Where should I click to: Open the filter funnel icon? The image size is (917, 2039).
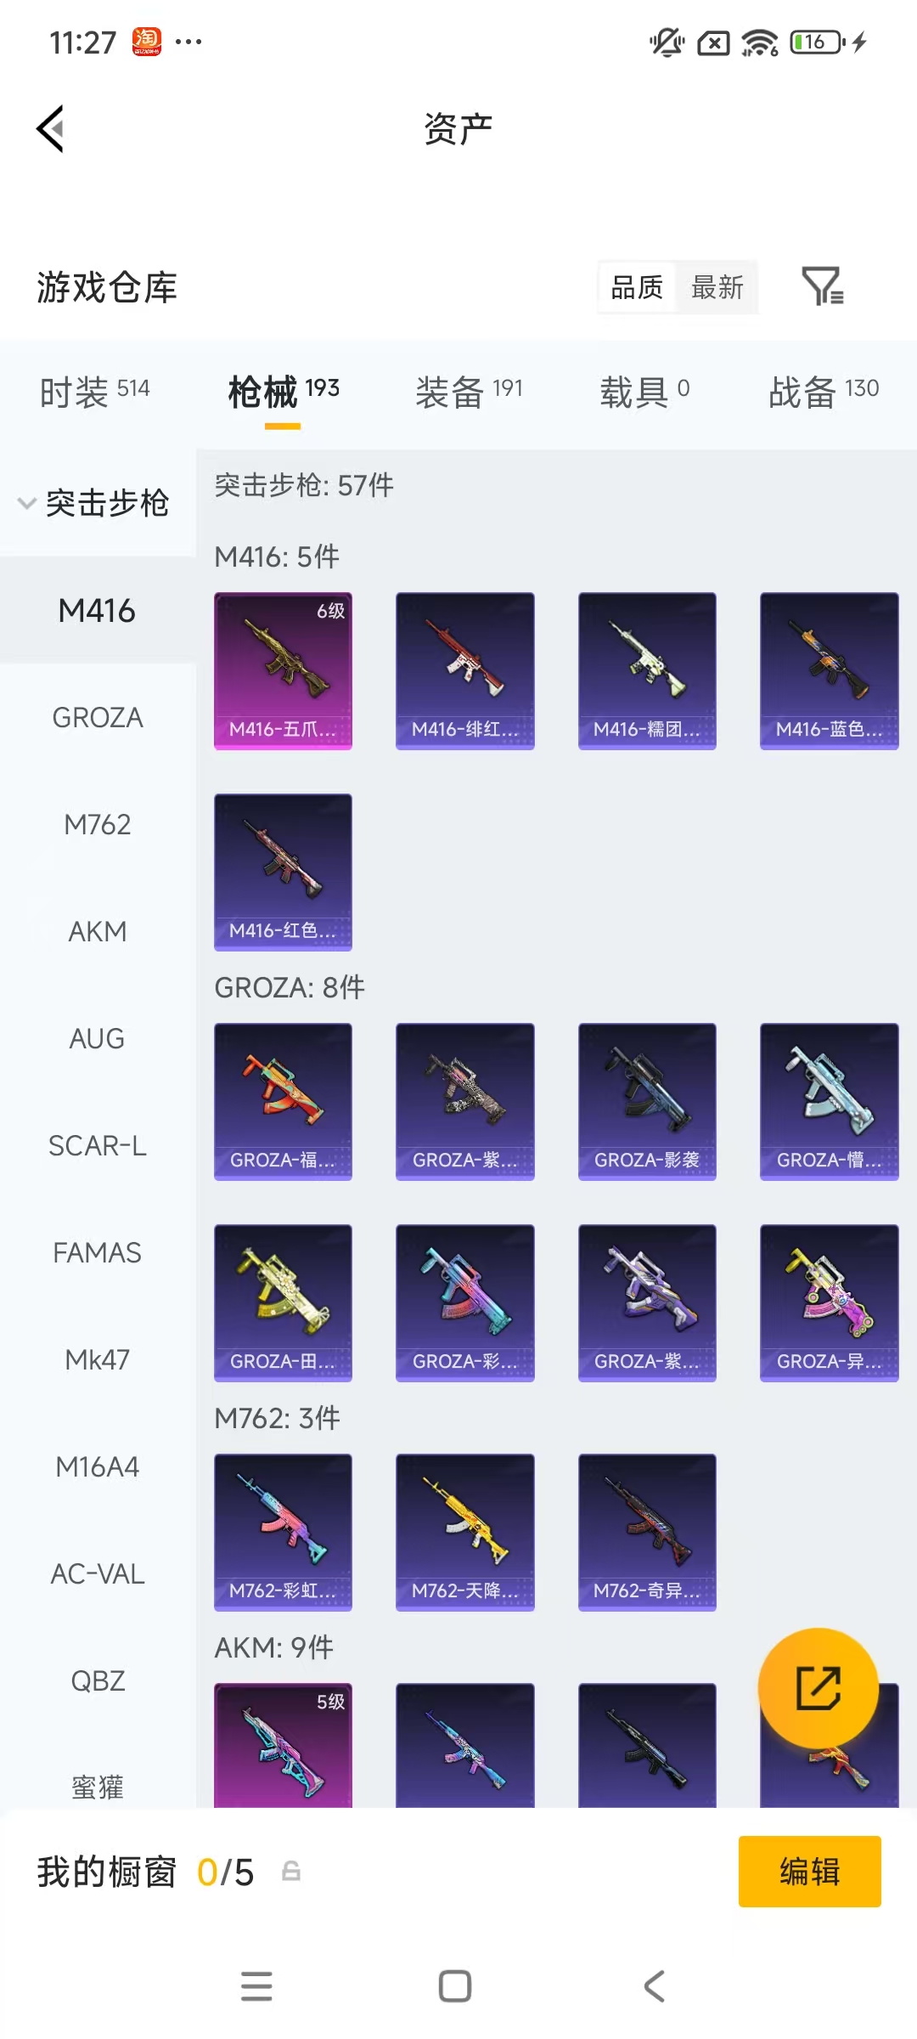click(x=823, y=286)
